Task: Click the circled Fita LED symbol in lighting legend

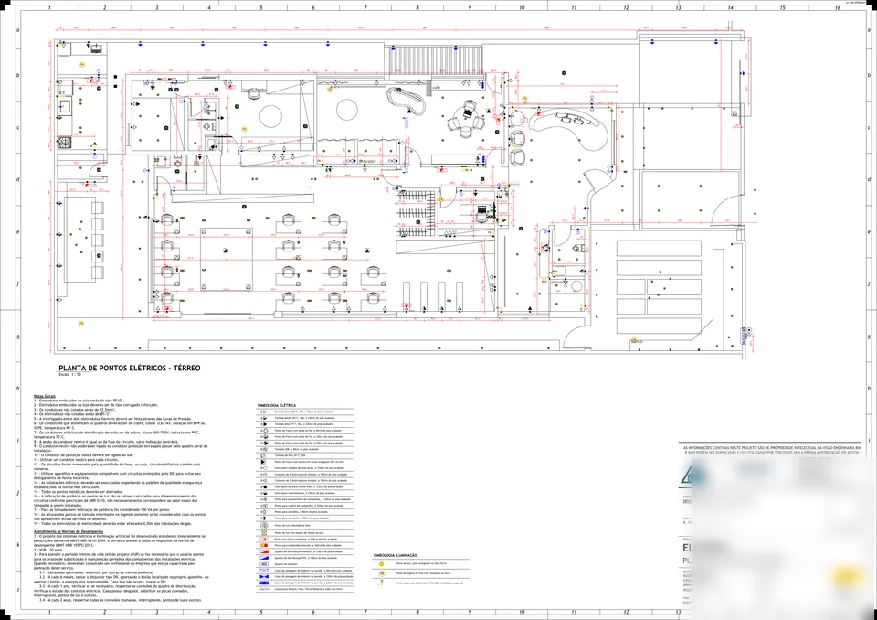Action: pyautogui.click(x=381, y=573)
